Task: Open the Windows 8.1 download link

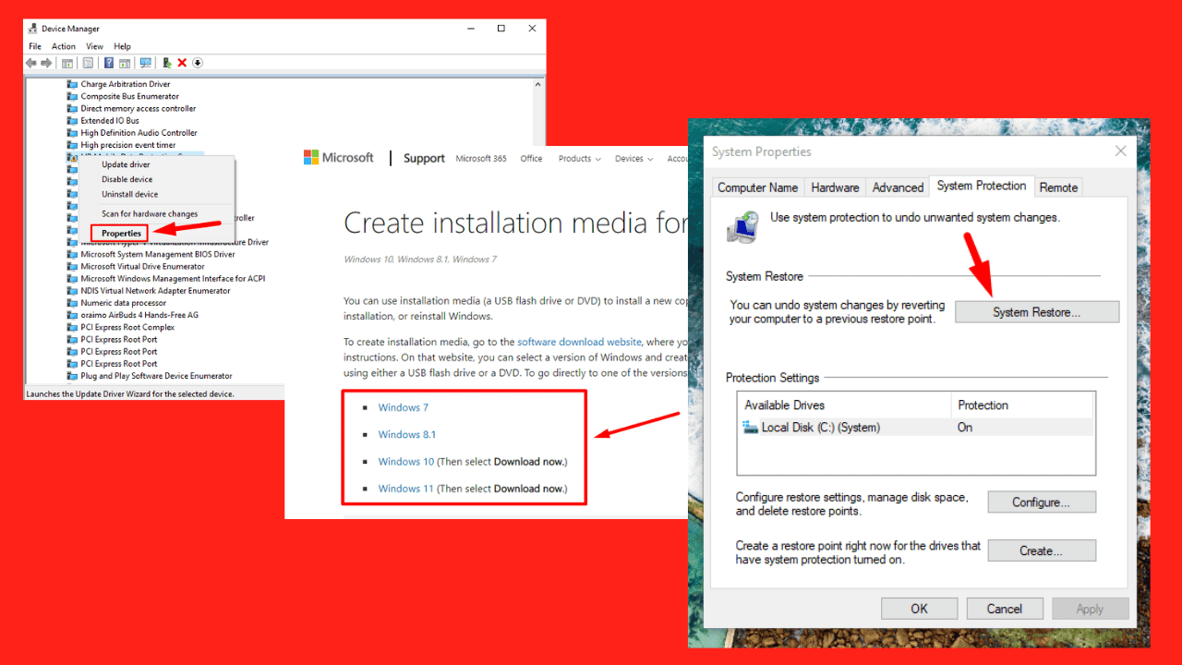Action: click(407, 434)
